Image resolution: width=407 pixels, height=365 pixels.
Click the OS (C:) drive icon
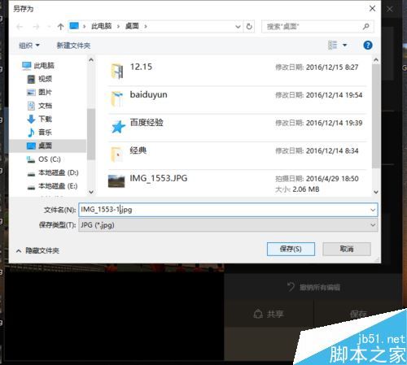[31, 159]
